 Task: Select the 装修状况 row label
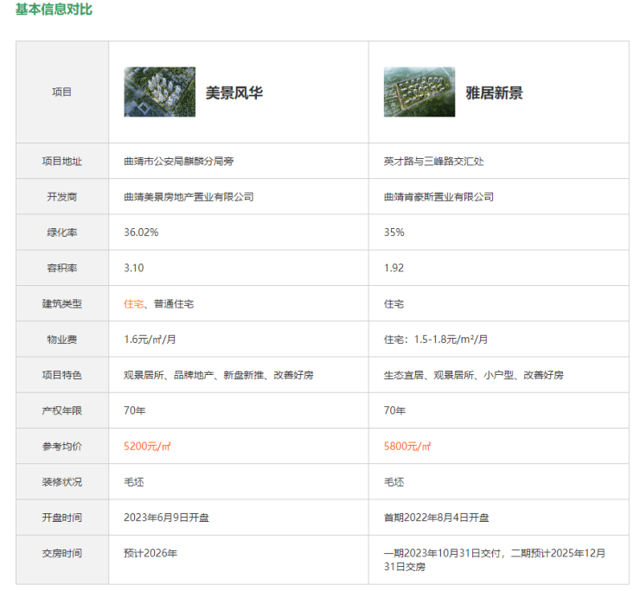click(x=62, y=482)
